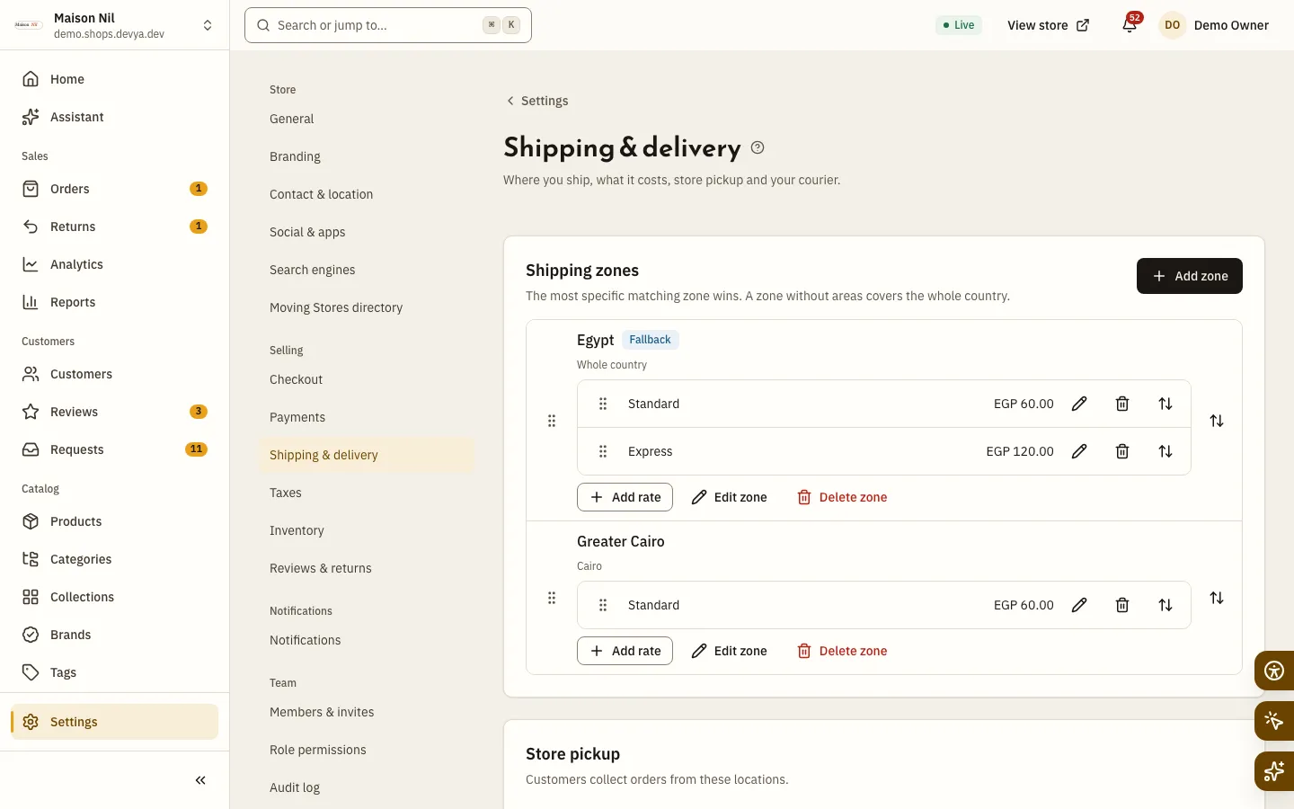The width and height of the screenshot is (1294, 809).
Task: Add rate to the Egypt zone
Action: click(x=625, y=497)
